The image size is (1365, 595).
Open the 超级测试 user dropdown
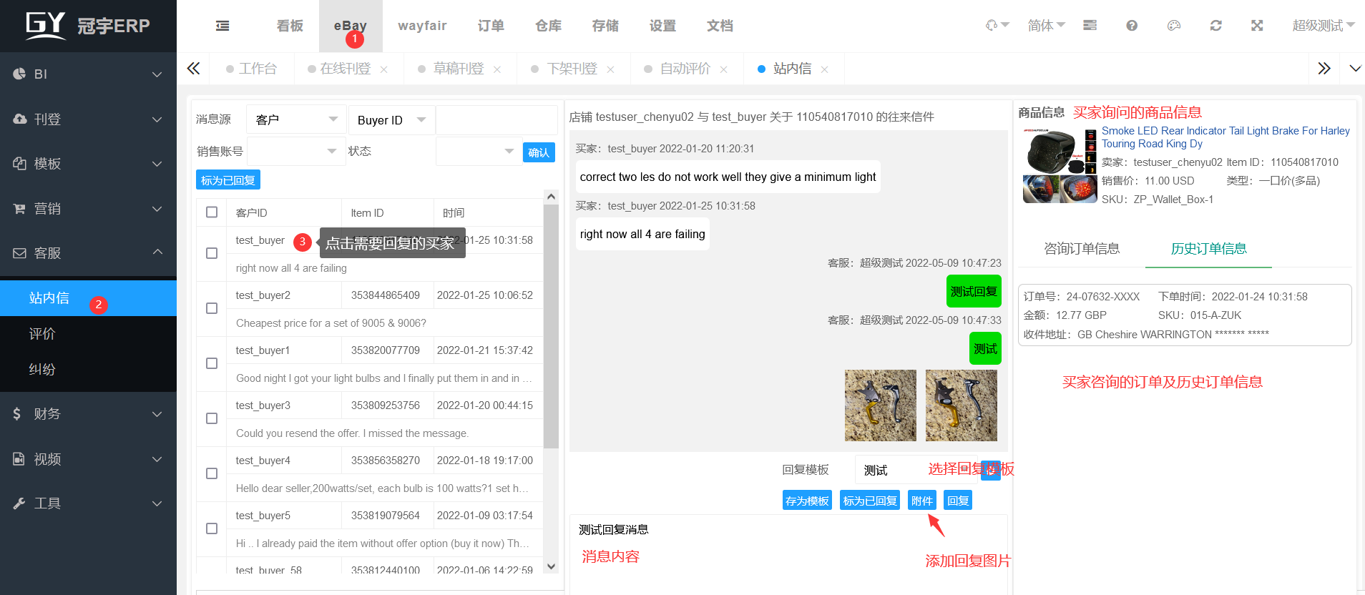click(x=1324, y=26)
